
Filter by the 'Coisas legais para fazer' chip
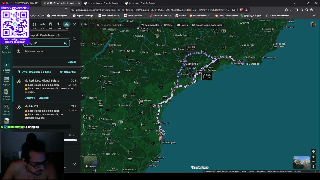[207, 25]
